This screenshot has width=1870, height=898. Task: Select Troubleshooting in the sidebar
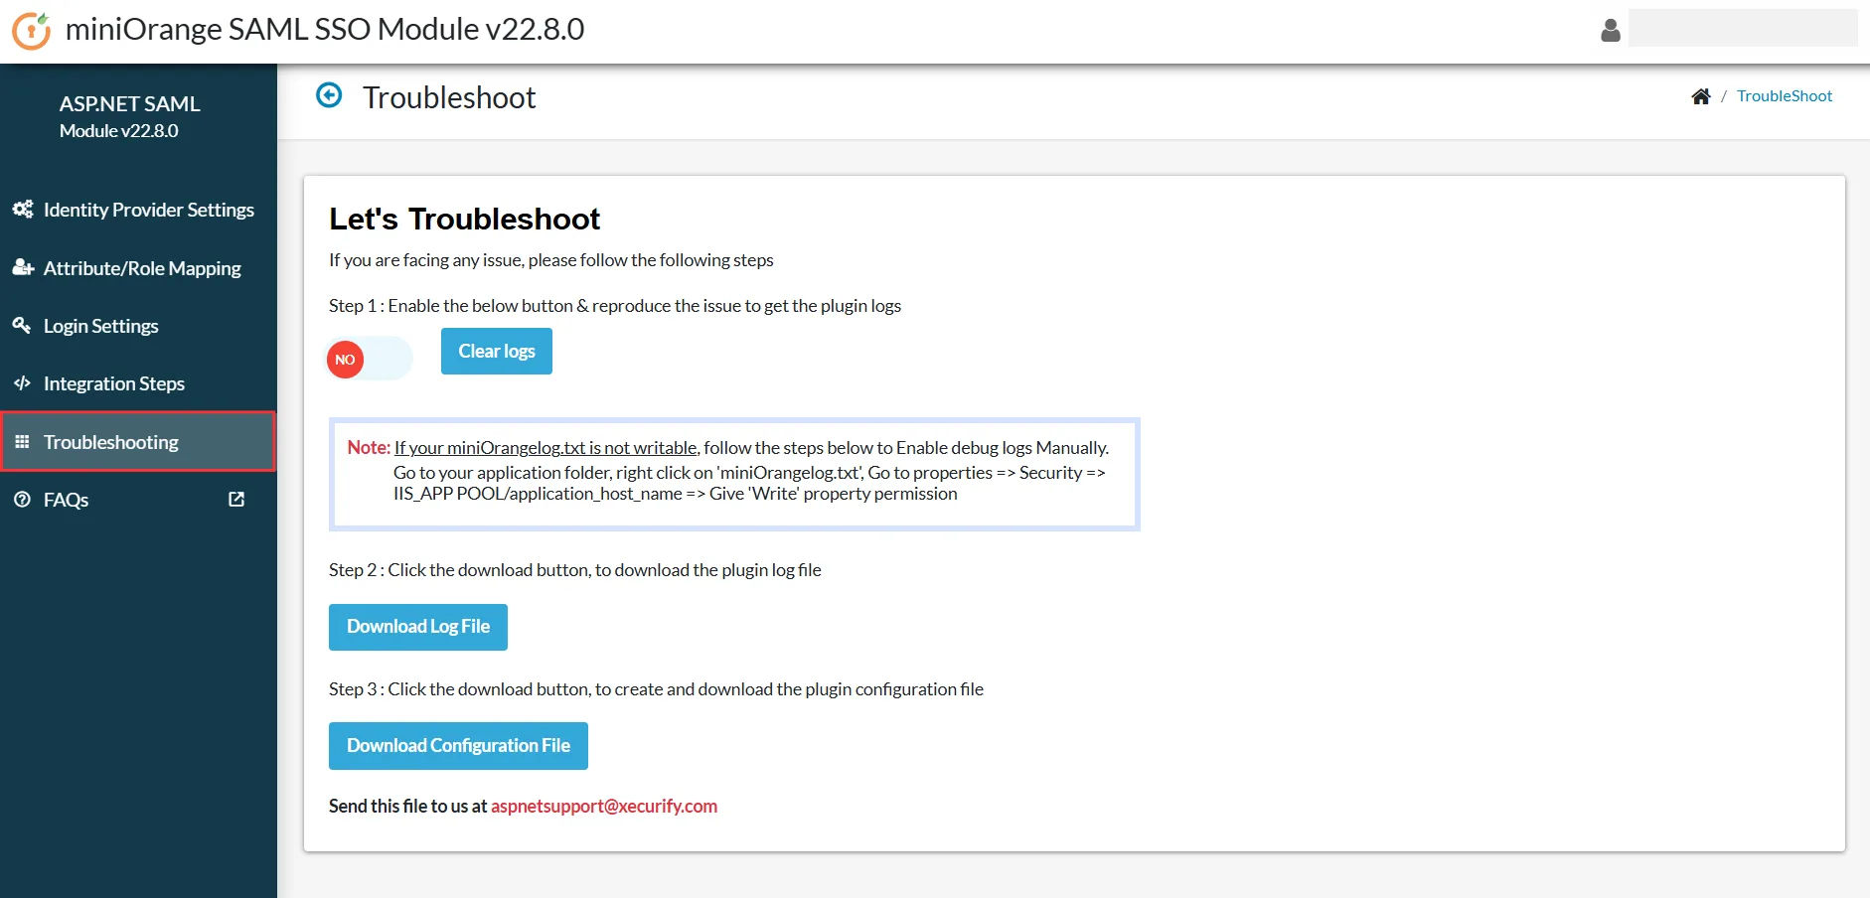(138, 441)
